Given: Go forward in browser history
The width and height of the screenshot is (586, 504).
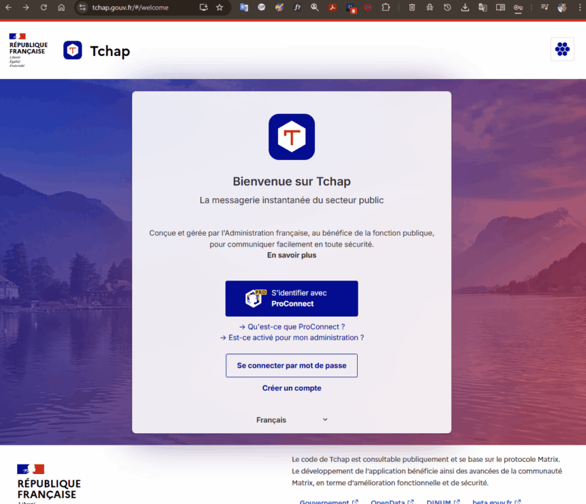Looking at the screenshot, I should pyautogui.click(x=26, y=7).
